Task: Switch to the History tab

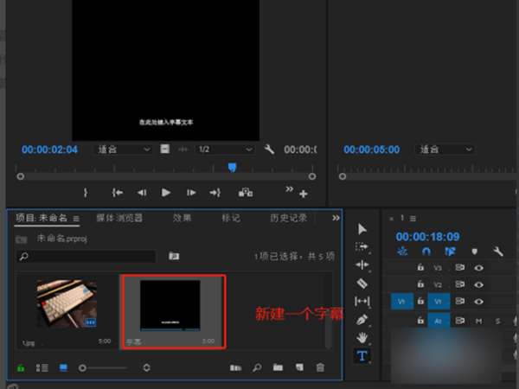Action: (x=288, y=218)
